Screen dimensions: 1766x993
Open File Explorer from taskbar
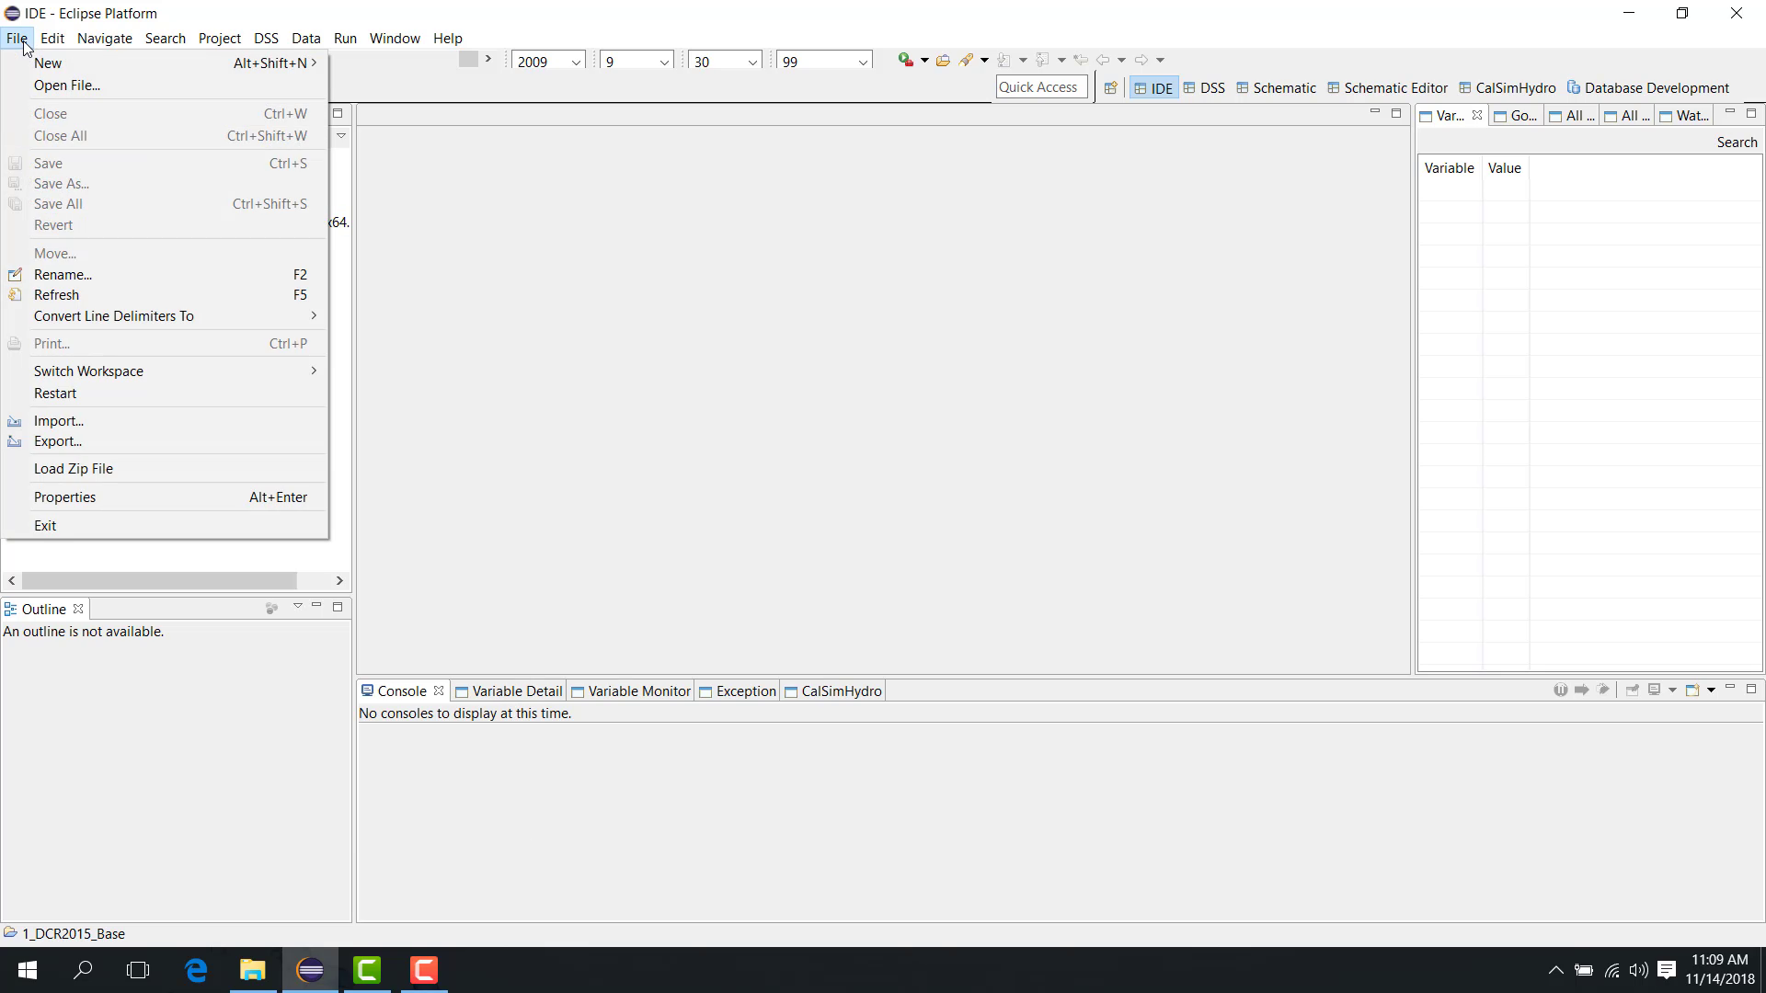pos(252,970)
